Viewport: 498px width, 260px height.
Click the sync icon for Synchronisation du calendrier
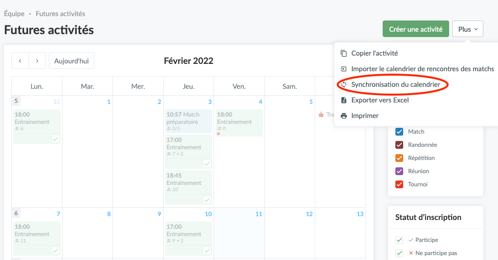[x=344, y=84]
